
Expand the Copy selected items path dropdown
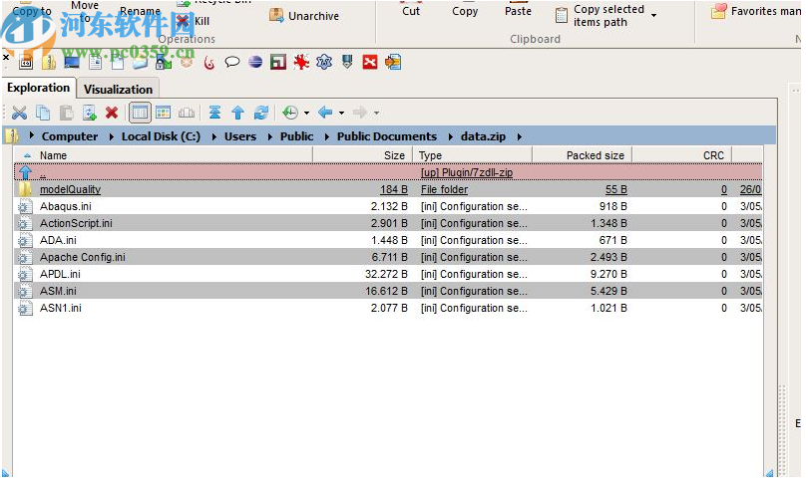click(653, 15)
